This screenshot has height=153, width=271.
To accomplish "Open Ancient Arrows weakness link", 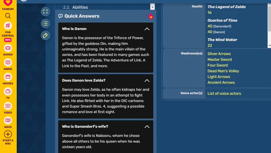I will (x=221, y=82).
